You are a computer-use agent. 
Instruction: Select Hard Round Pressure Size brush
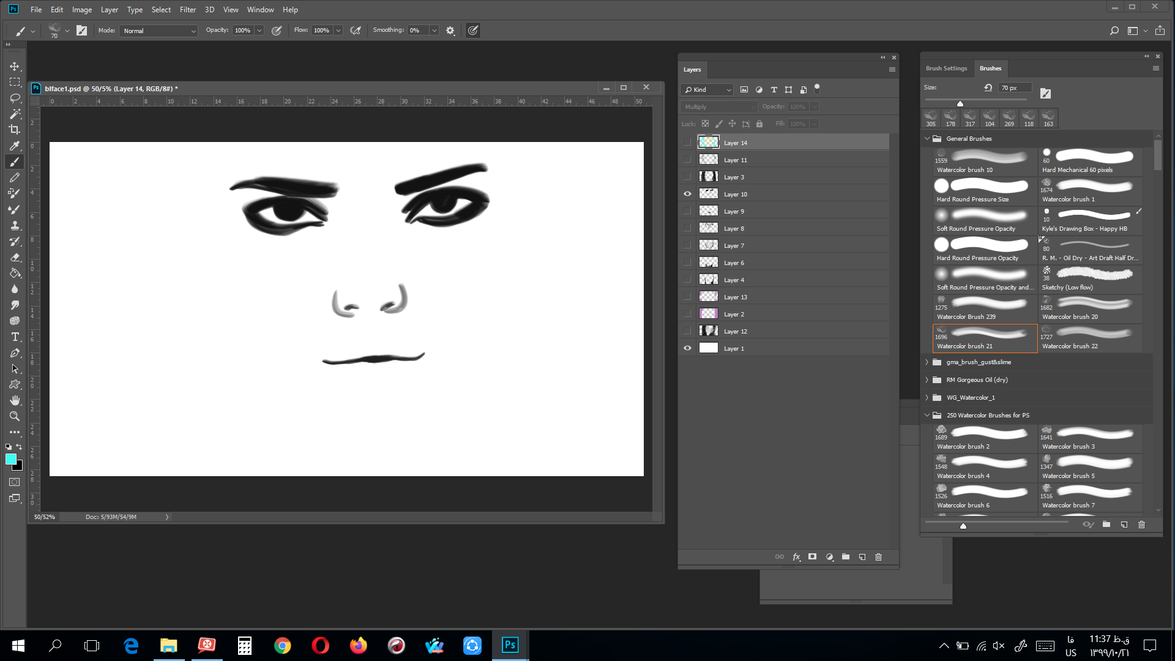(985, 192)
